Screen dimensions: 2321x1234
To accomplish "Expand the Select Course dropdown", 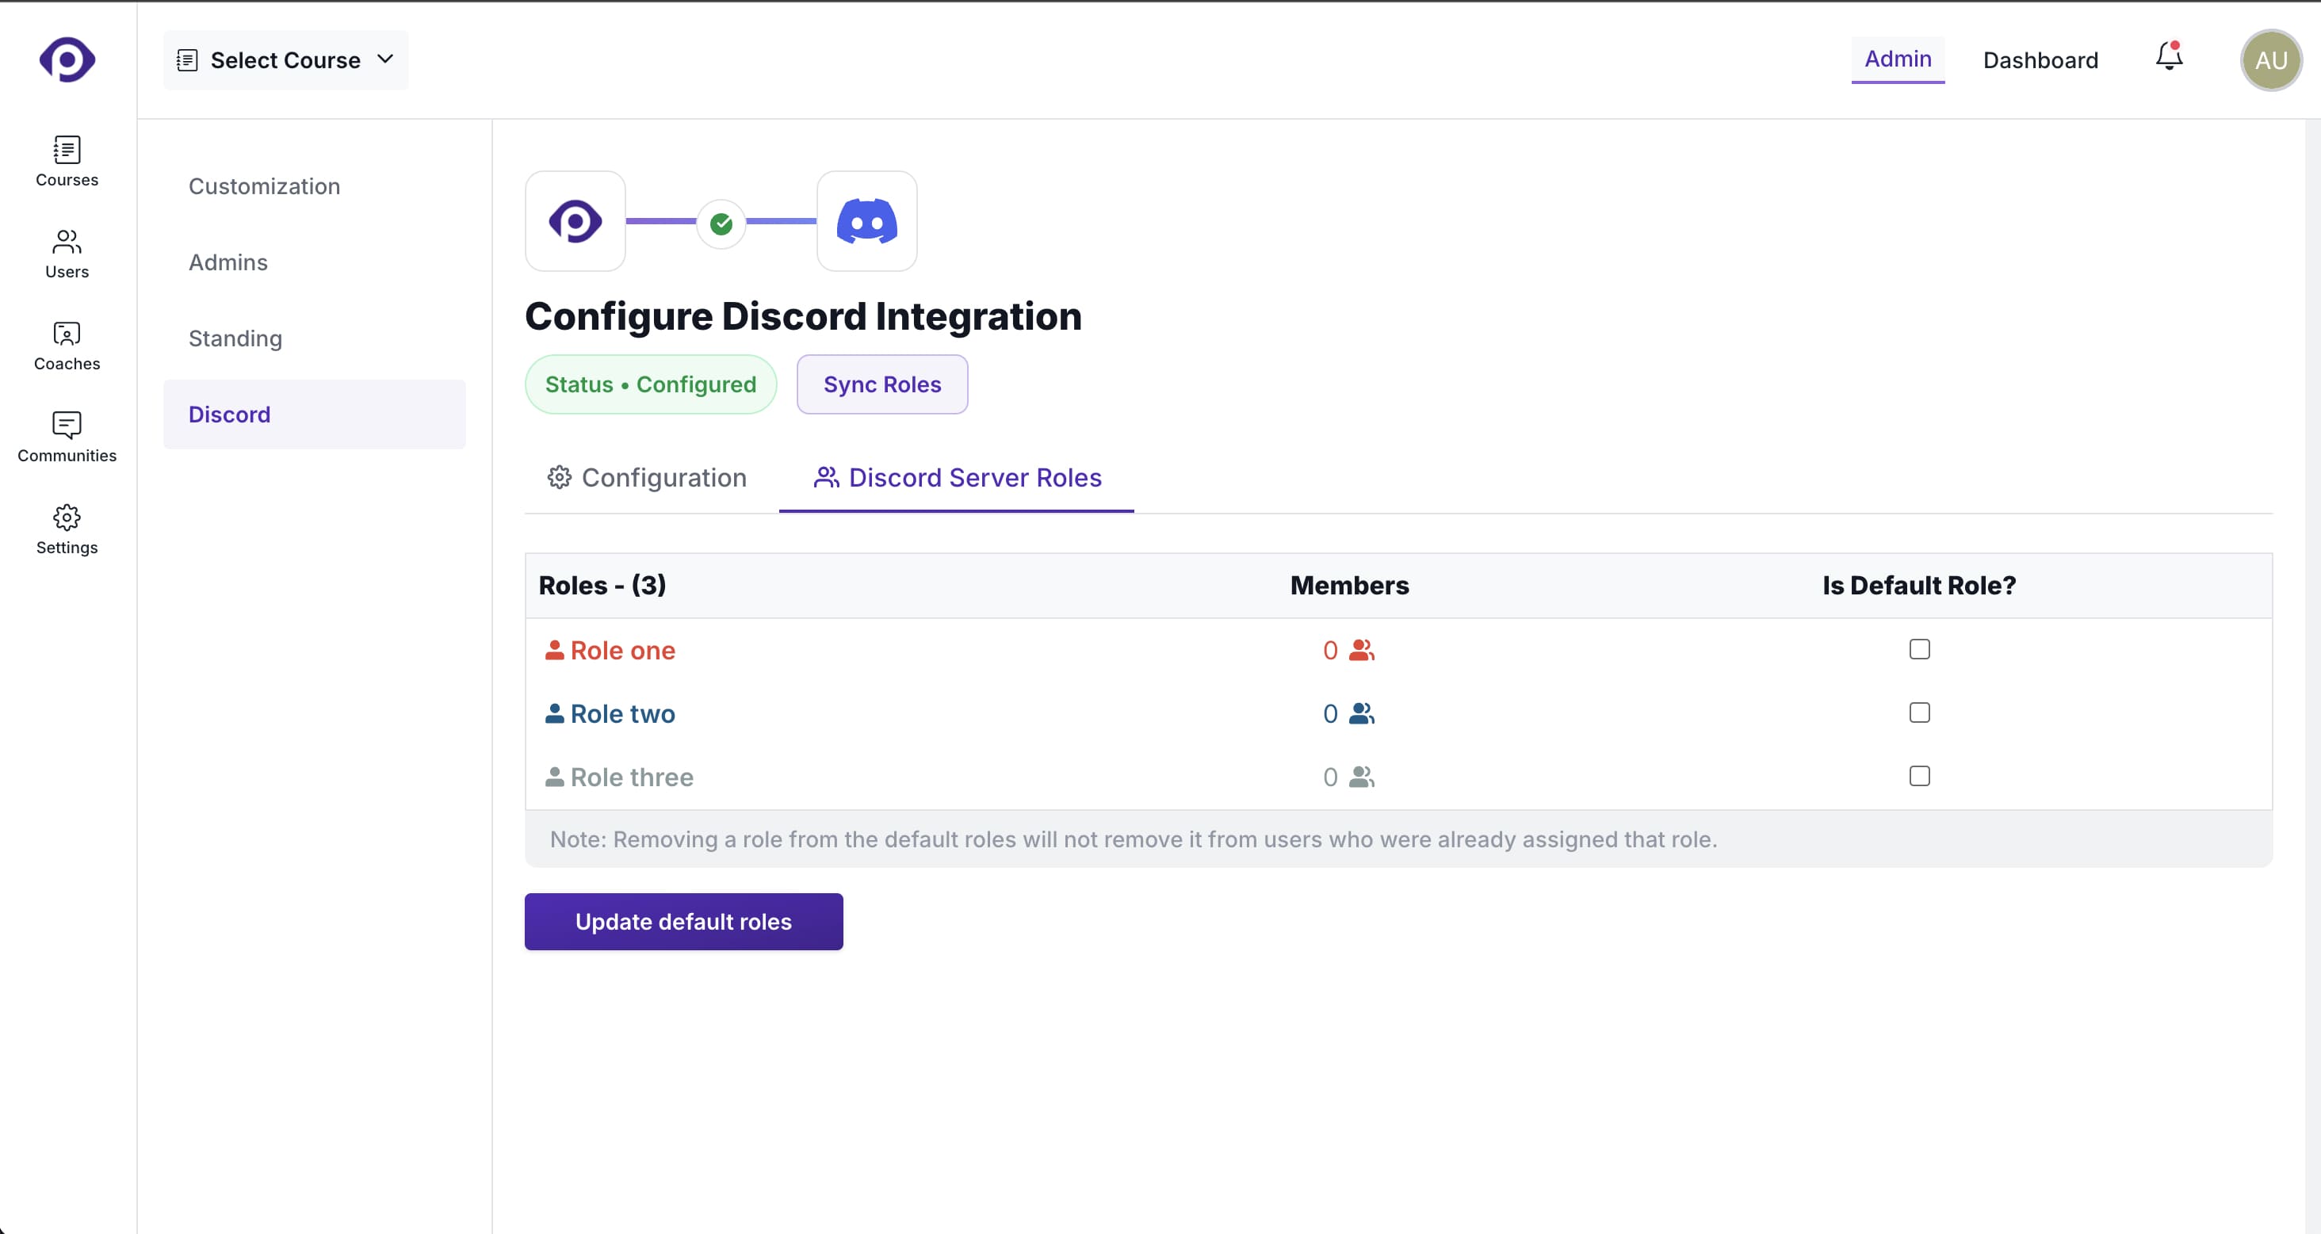I will (x=285, y=60).
